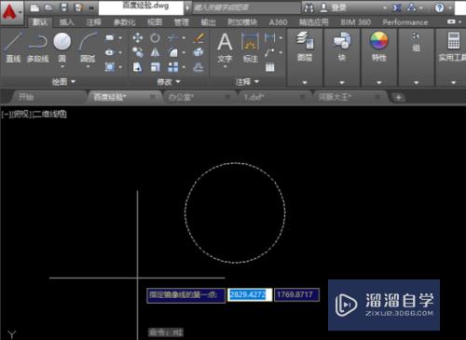Select the Copy tool in Modify panel
Viewport: 466px width, 340px height.
(137, 52)
